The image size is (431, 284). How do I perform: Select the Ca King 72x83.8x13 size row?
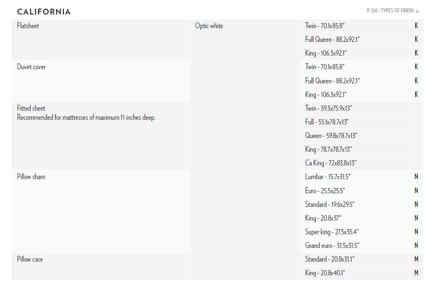331,163
